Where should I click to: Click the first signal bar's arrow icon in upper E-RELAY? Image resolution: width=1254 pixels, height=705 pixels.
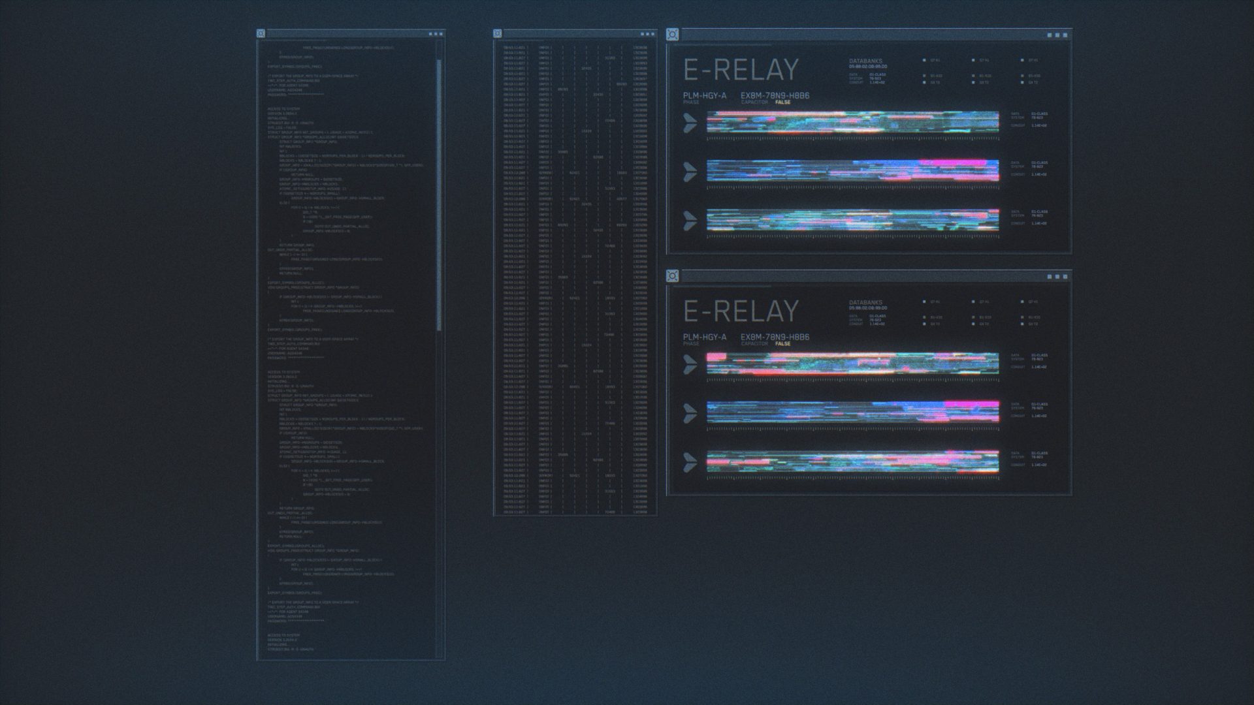690,122
